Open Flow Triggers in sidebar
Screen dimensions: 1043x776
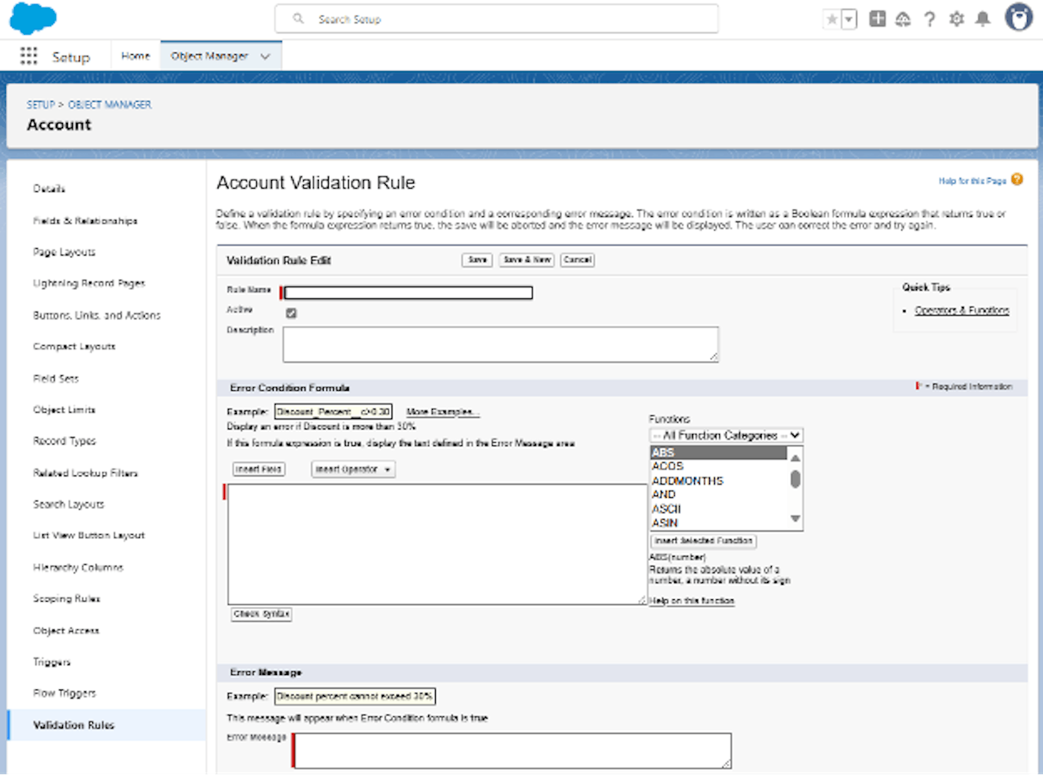pos(64,693)
